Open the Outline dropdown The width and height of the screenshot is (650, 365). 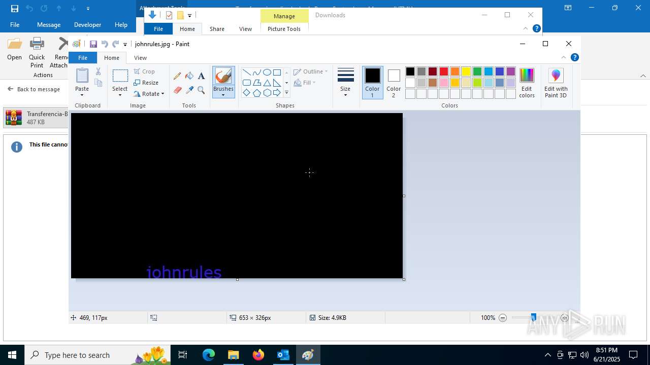(x=311, y=71)
